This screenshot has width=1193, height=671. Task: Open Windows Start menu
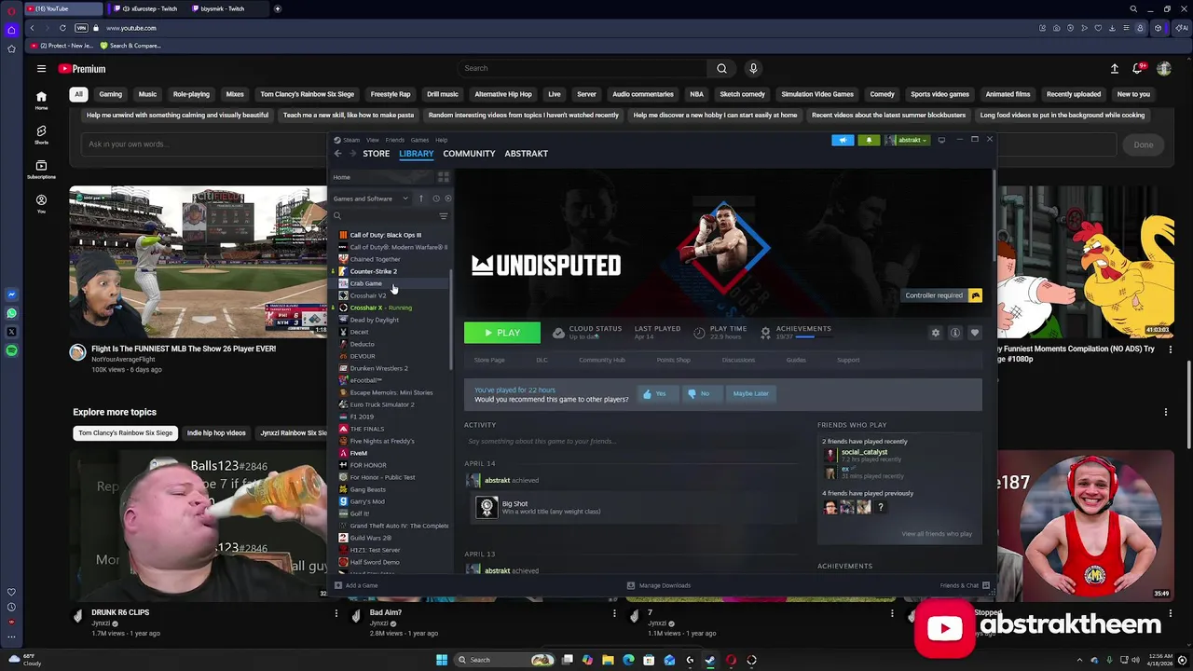[442, 660]
